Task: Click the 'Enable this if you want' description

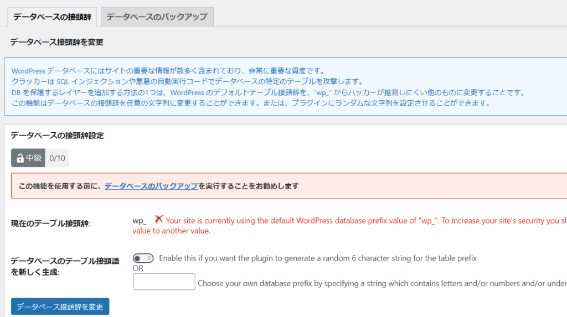Action: pyautogui.click(x=317, y=258)
